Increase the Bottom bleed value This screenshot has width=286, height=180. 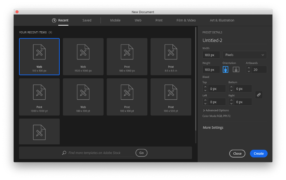(231, 87)
